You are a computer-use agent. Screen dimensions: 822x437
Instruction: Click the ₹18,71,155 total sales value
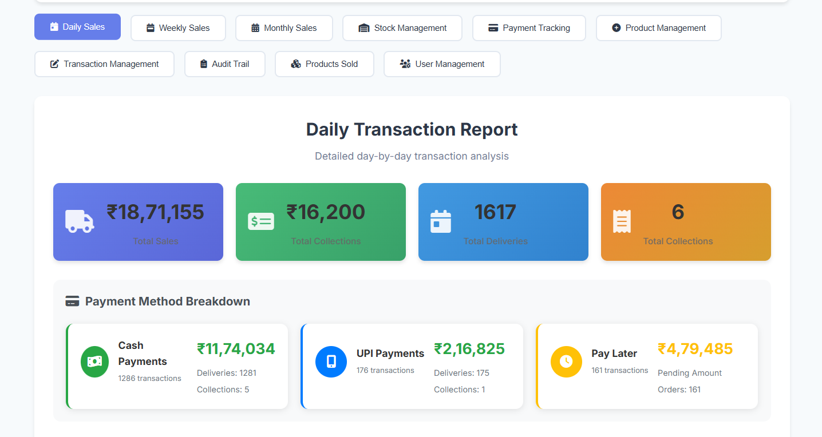tap(156, 212)
